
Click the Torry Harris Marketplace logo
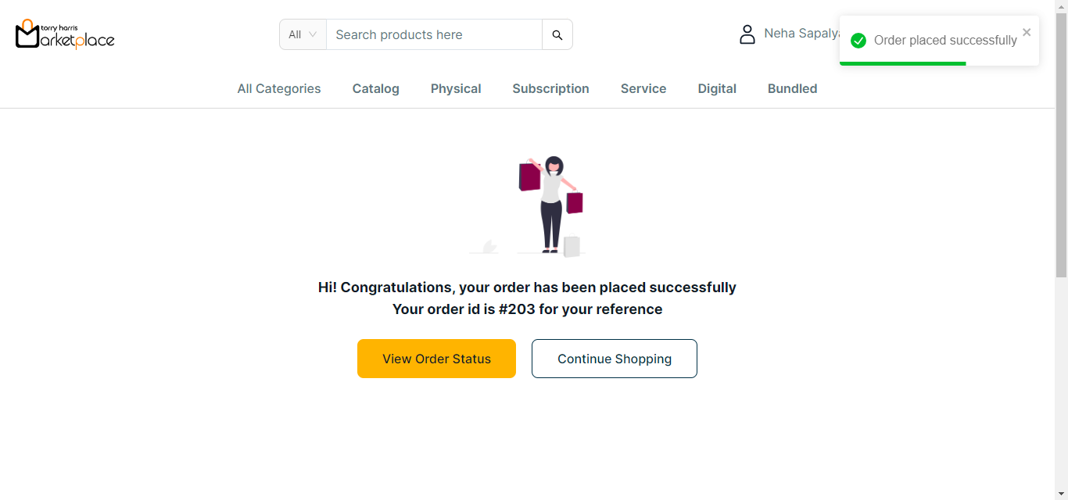(x=65, y=34)
